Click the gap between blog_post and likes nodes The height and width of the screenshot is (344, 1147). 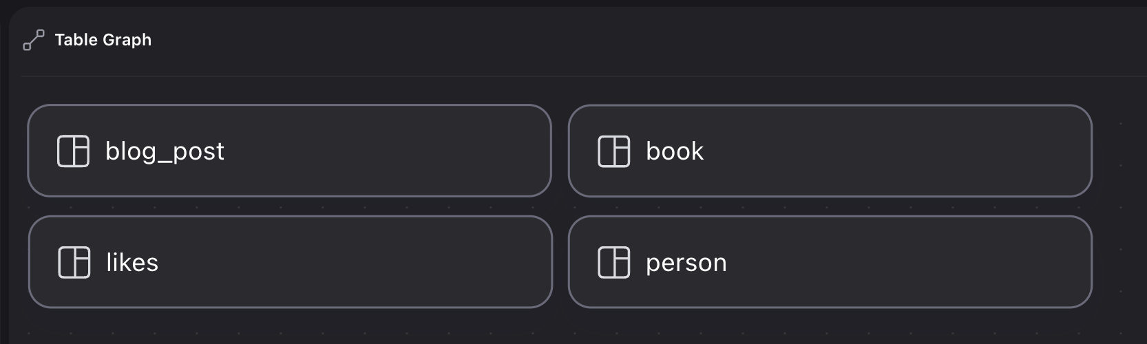pyautogui.click(x=289, y=206)
